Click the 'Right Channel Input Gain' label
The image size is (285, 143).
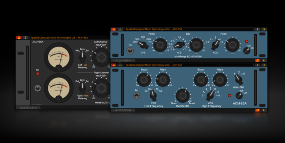tap(102, 74)
